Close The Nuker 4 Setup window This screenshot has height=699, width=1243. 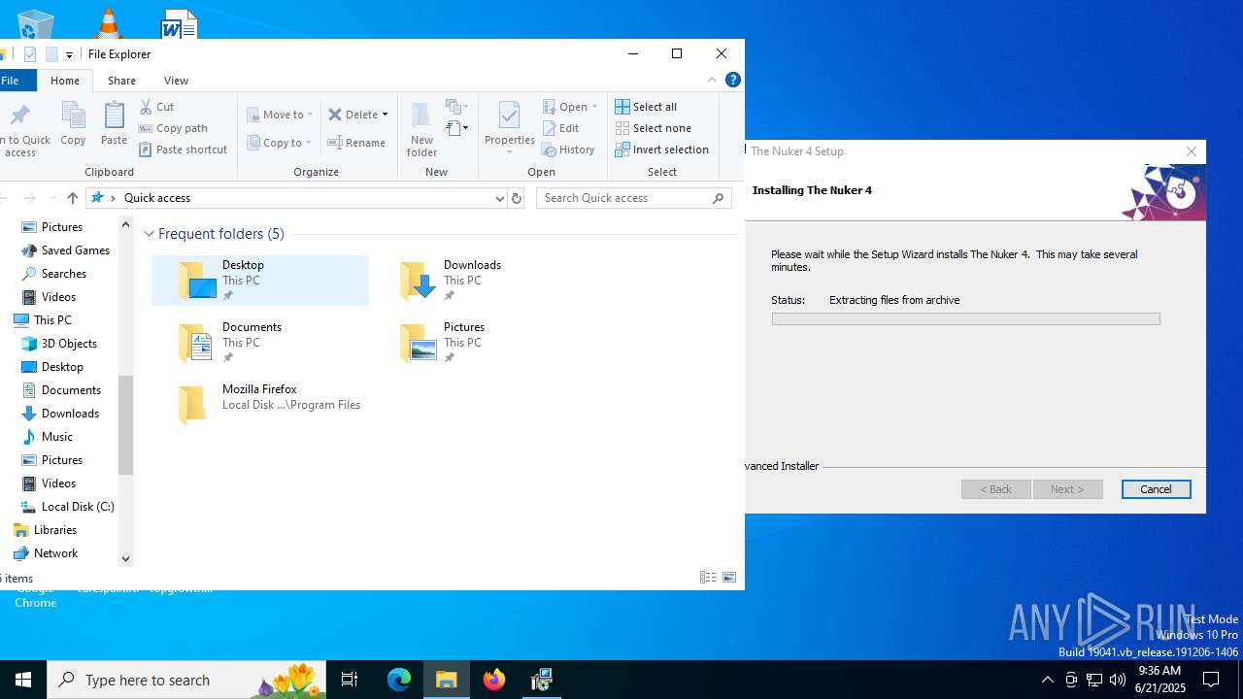1192,151
